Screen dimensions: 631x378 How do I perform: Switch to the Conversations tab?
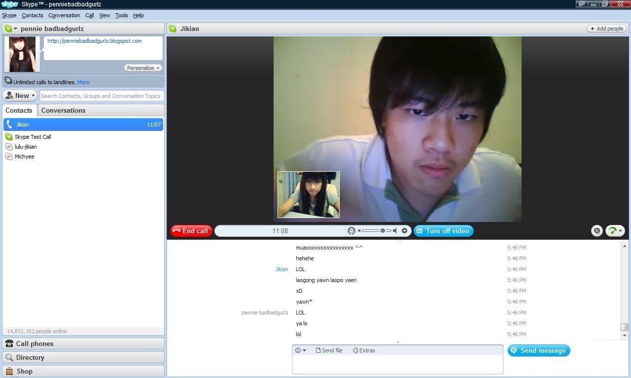[63, 110]
